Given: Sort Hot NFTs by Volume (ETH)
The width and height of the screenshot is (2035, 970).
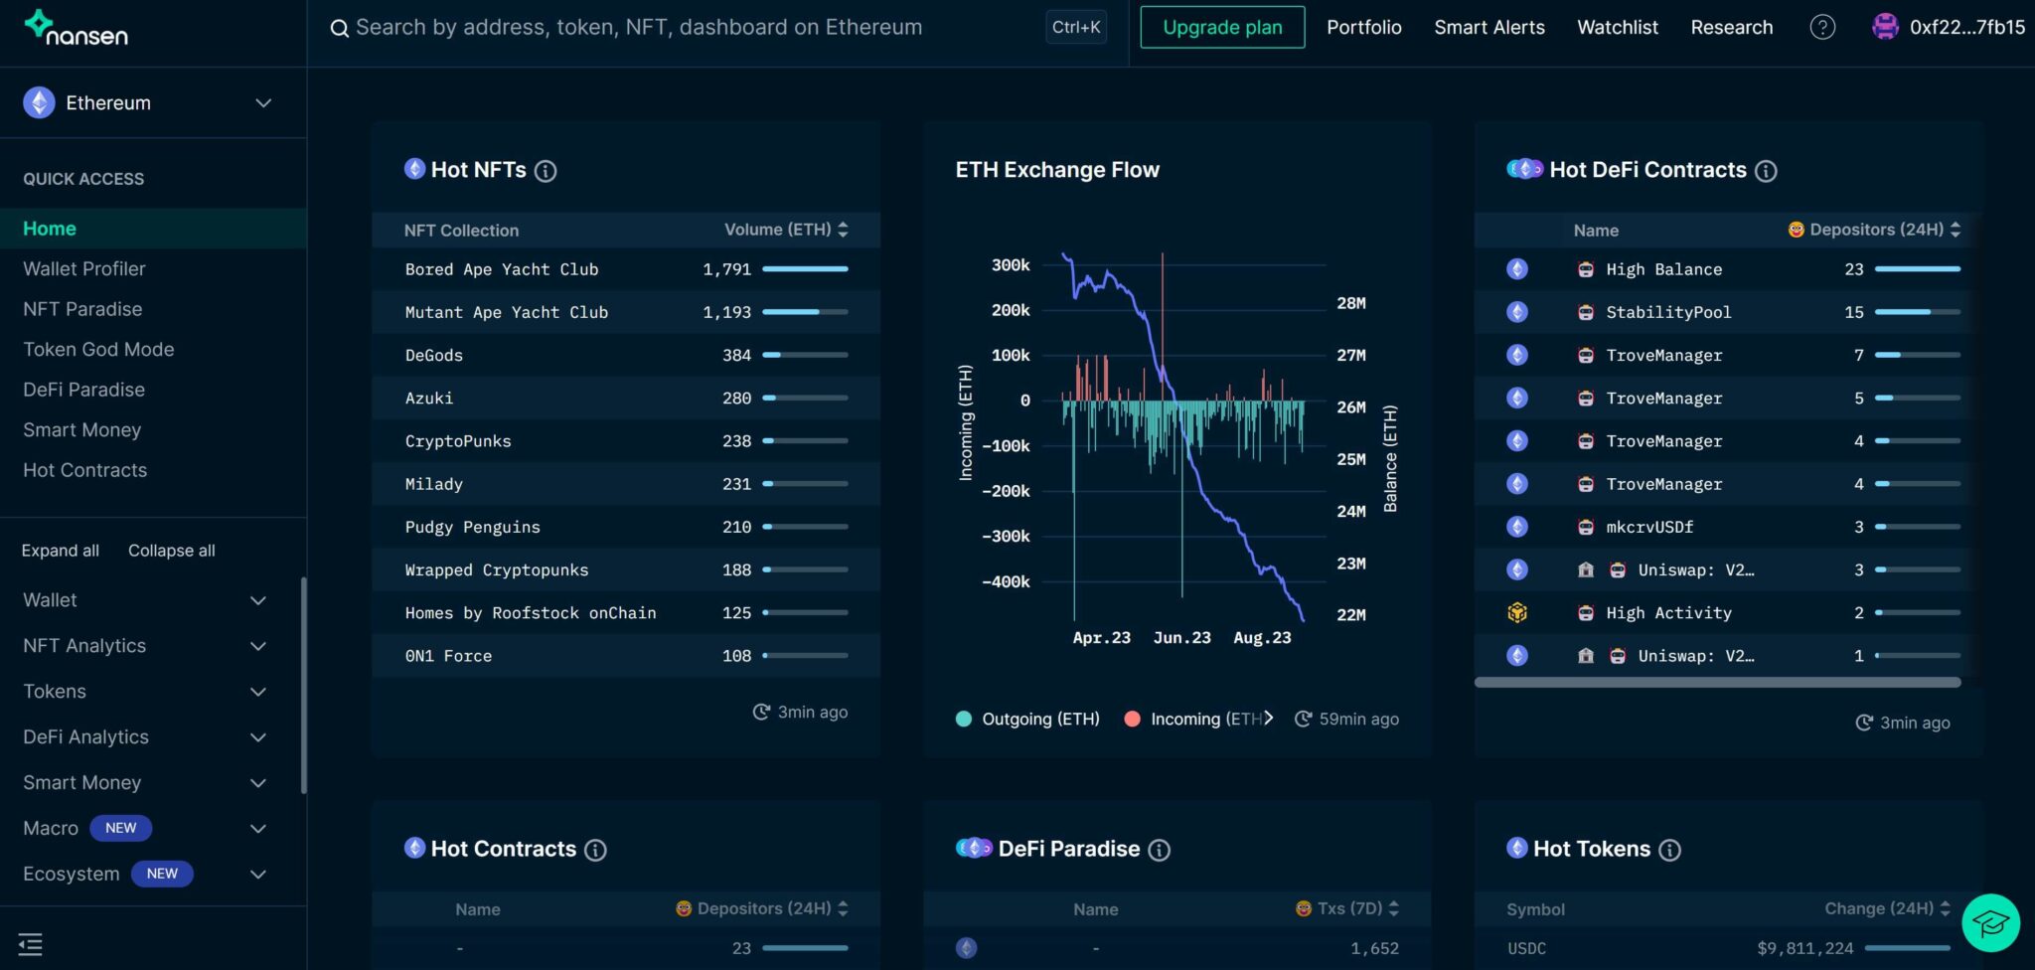Looking at the screenshot, I should click(x=785, y=230).
